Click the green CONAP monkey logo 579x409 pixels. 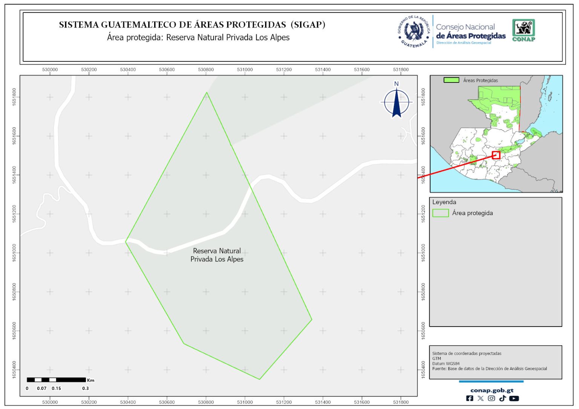pos(524,30)
